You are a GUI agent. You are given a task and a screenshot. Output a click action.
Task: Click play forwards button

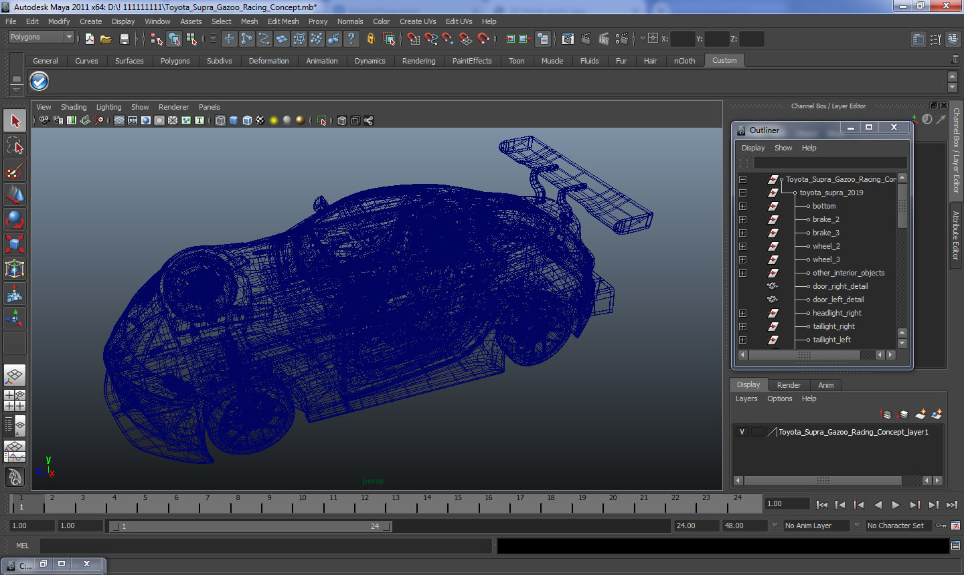coord(896,505)
